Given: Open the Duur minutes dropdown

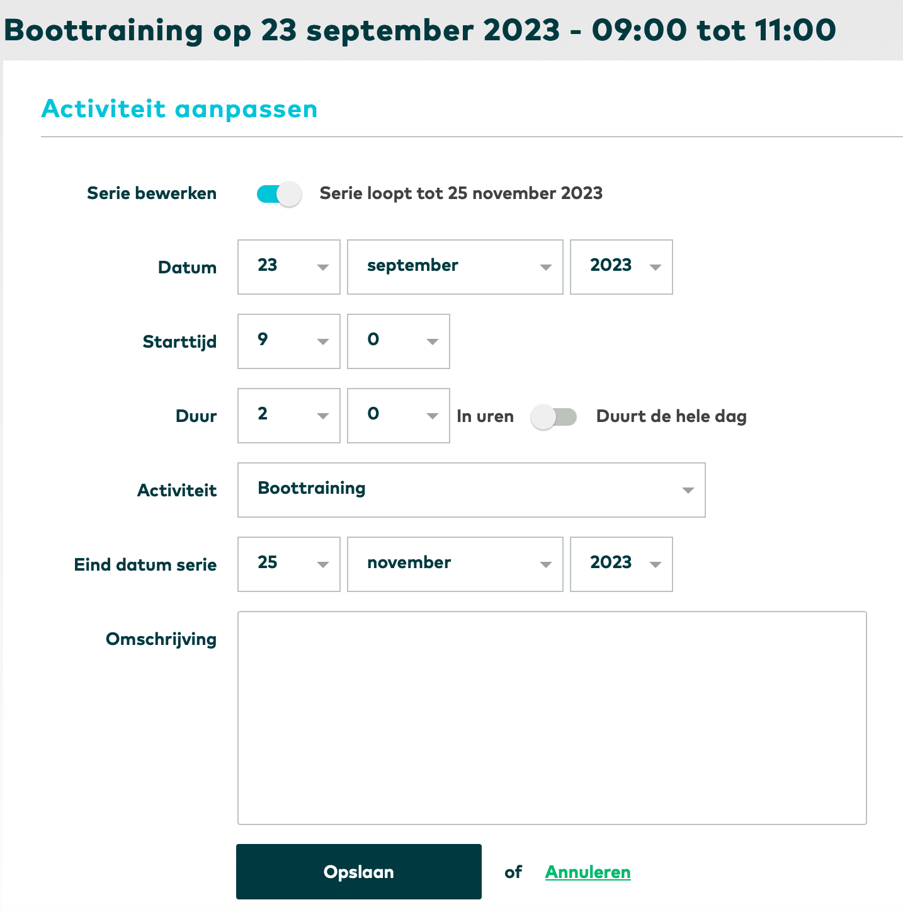Looking at the screenshot, I should [398, 416].
